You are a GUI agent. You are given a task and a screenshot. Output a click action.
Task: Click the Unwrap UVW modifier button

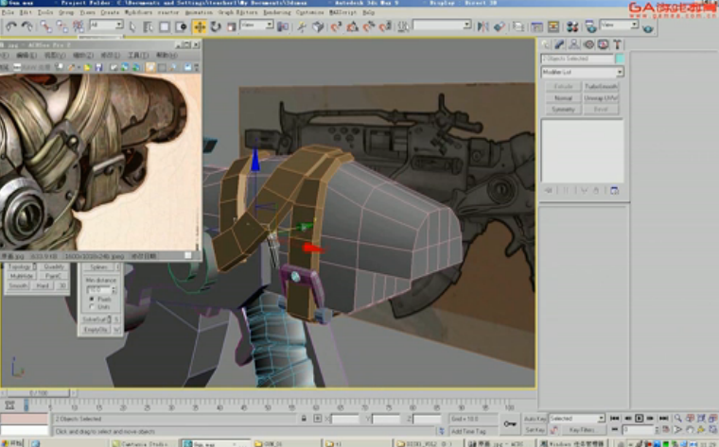tap(601, 98)
